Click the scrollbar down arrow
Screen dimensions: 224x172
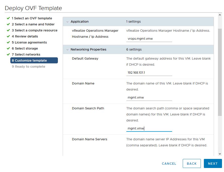tap(219, 154)
